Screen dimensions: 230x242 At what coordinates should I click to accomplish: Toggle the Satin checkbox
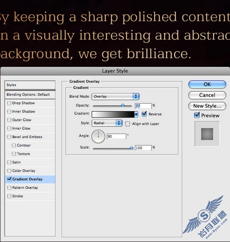[9, 162]
